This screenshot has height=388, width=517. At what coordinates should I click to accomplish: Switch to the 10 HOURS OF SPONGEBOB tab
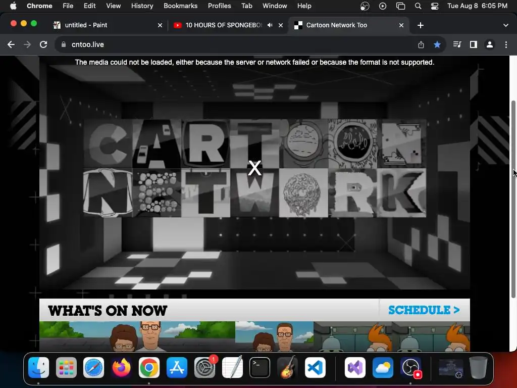(x=224, y=25)
